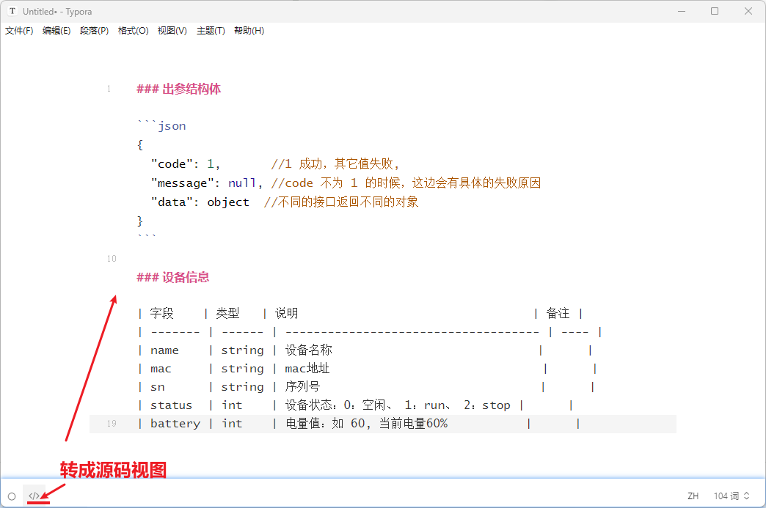Maximize the Typora window
The image size is (766, 508).
click(715, 11)
